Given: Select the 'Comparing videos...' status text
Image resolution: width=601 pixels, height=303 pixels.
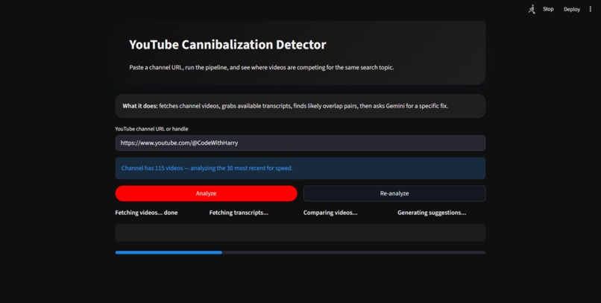Looking at the screenshot, I should 330,213.
